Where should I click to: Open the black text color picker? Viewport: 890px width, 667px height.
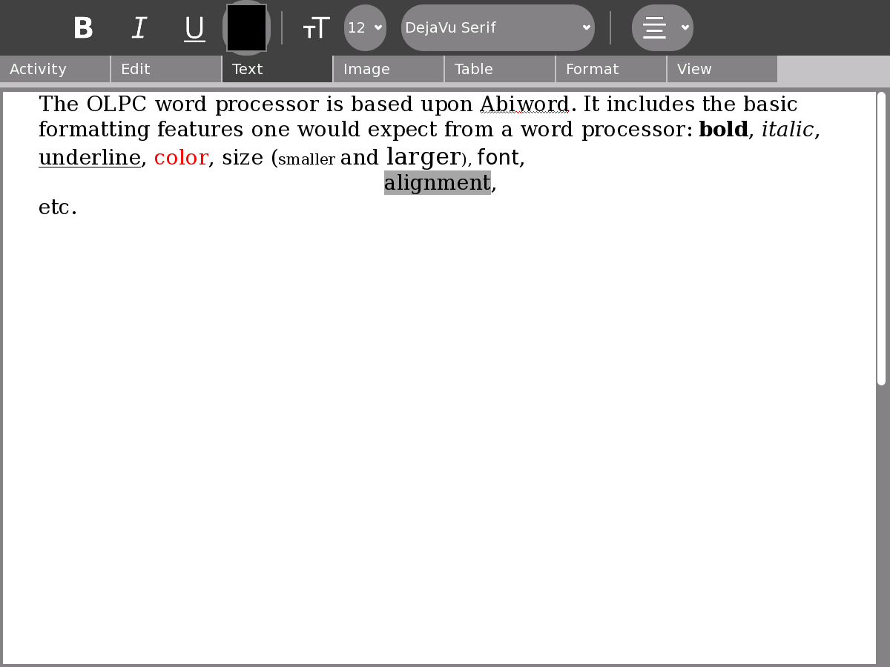coord(247,28)
